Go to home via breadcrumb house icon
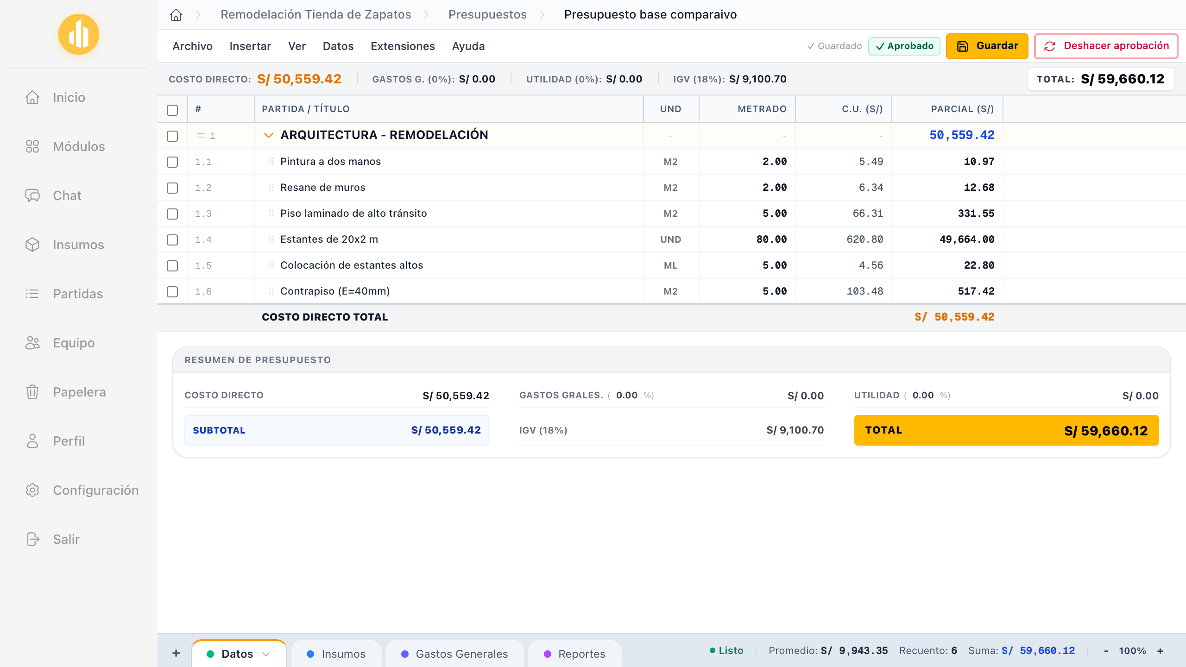 (x=176, y=15)
